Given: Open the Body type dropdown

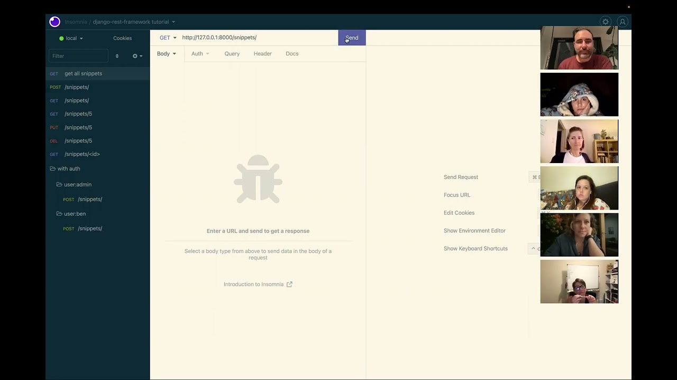Looking at the screenshot, I should [x=167, y=54].
